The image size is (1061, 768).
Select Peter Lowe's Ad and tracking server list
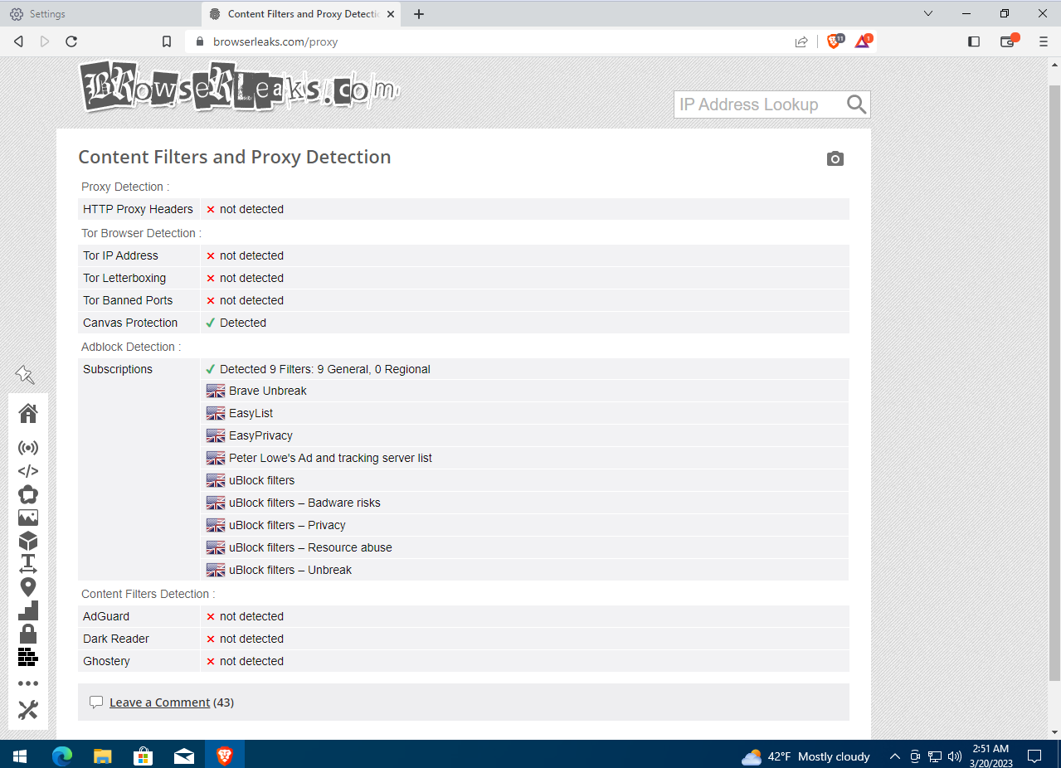click(x=525, y=458)
